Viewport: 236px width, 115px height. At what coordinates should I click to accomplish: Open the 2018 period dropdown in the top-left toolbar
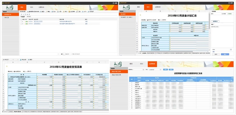coord(23,12)
